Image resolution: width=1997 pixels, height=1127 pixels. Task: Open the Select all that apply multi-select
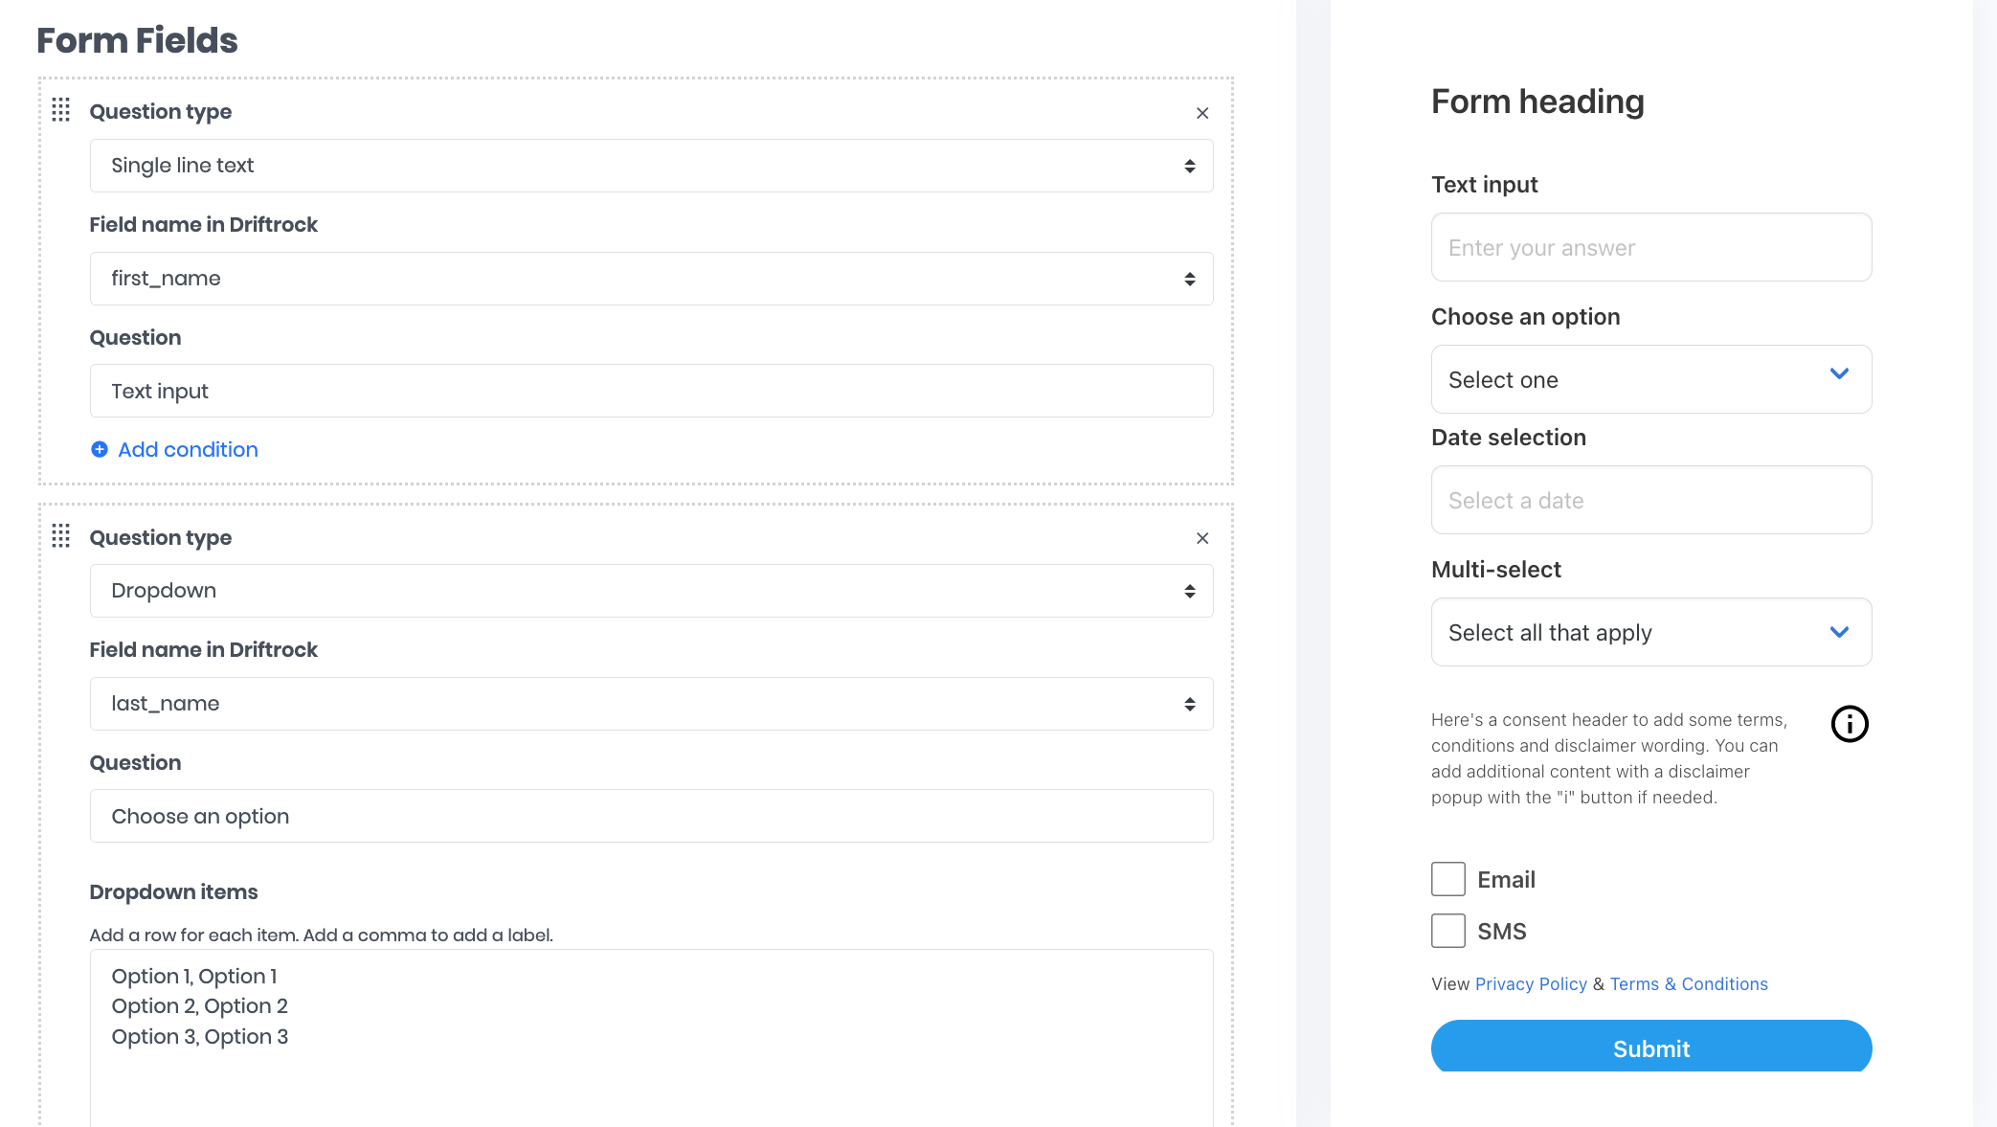1650,632
